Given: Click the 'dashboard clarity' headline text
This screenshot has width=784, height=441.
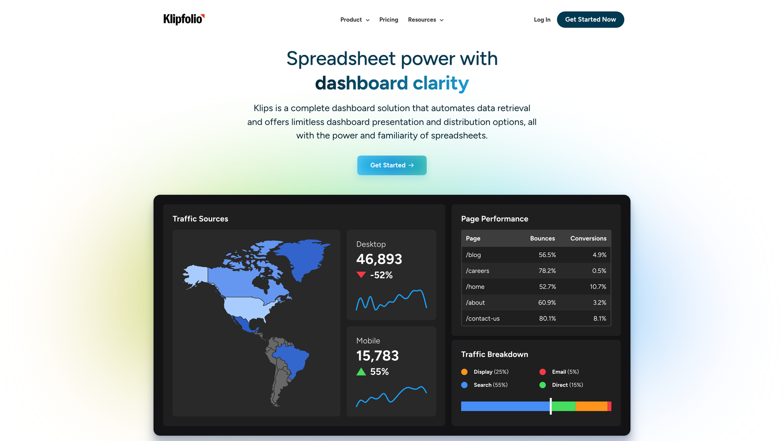Looking at the screenshot, I should pos(392,83).
